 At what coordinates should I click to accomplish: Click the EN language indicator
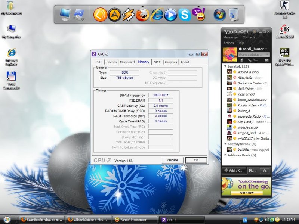point(245,220)
